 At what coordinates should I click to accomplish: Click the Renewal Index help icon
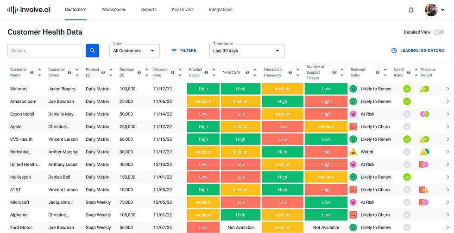pos(377,72)
